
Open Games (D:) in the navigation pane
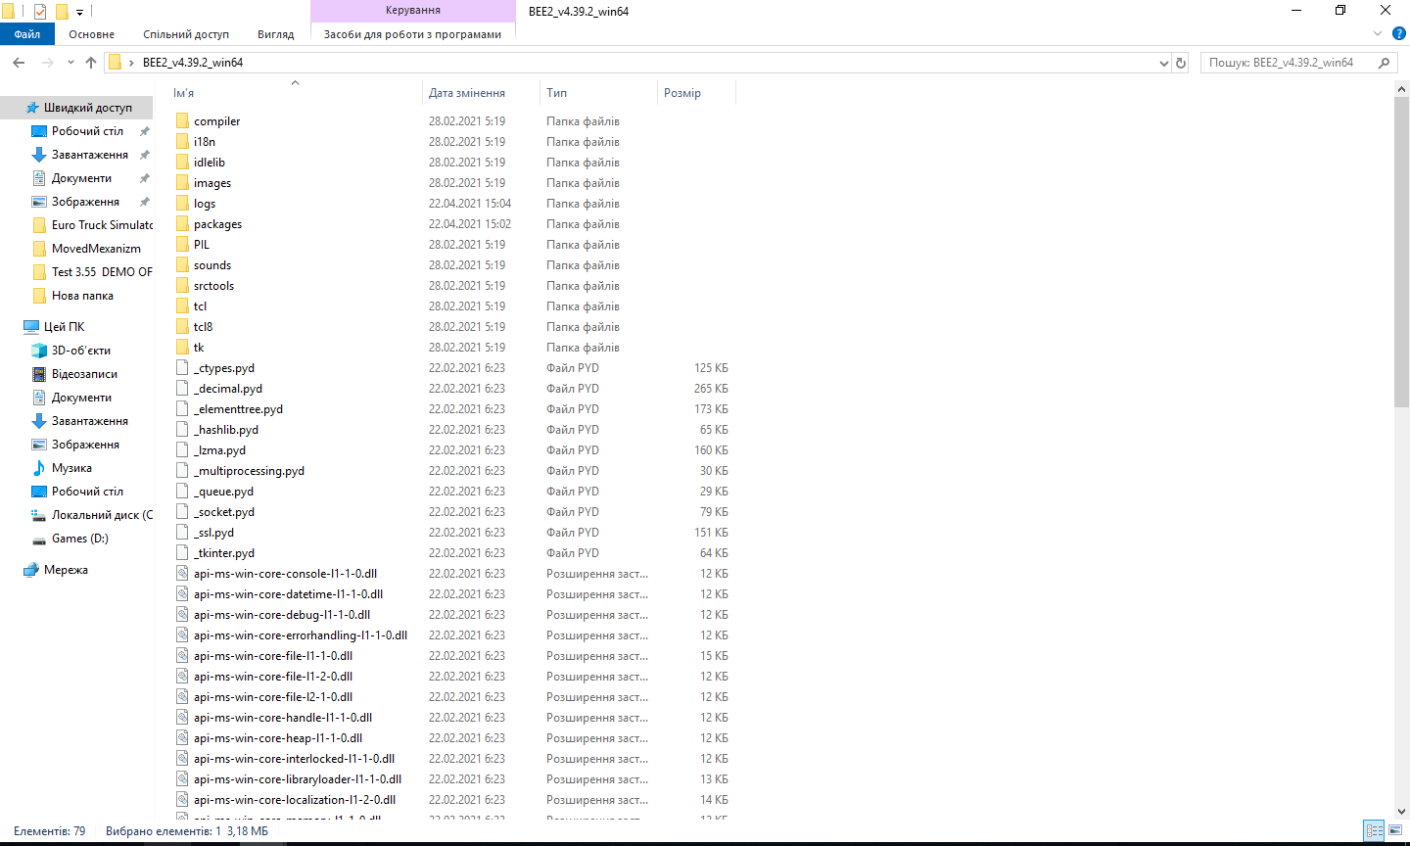coord(79,538)
